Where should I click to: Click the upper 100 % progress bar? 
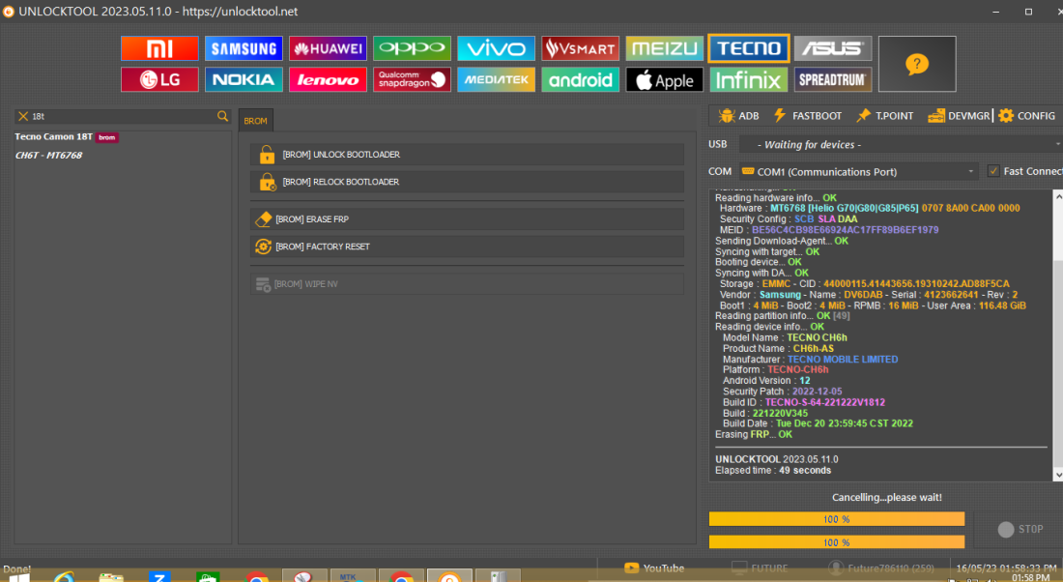(837, 519)
